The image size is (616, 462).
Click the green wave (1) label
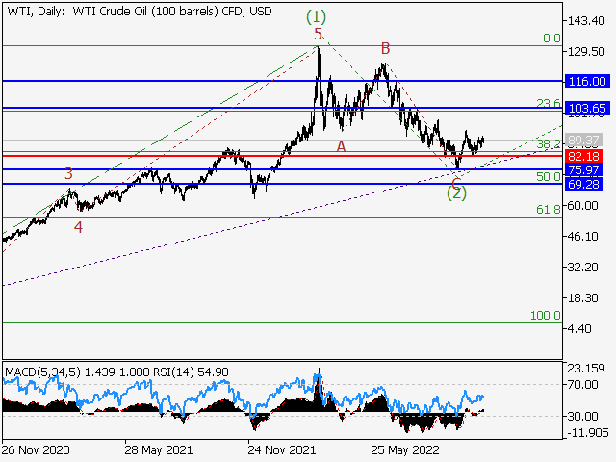pos(317,17)
